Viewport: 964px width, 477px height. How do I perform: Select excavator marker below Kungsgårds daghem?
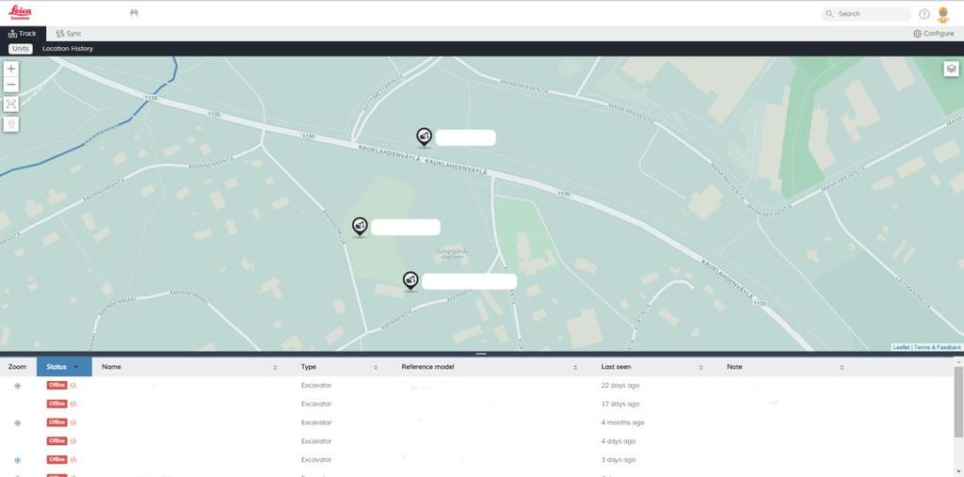coord(410,280)
